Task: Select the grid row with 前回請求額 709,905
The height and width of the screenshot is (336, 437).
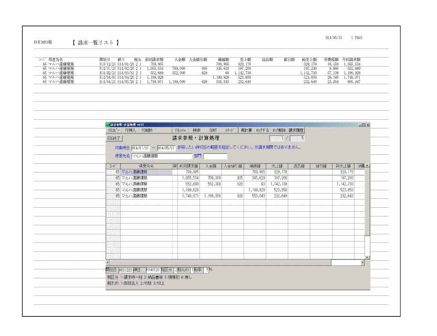Action: coord(235,172)
